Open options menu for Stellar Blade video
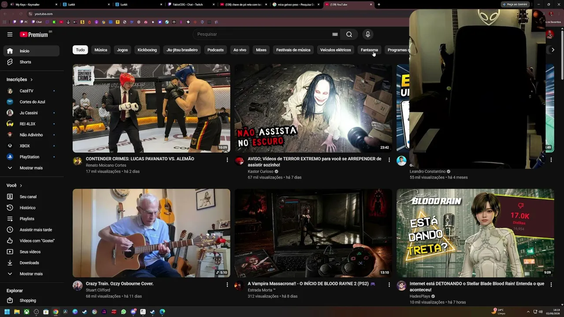Screen dimensions: 564x317 tap(551, 285)
